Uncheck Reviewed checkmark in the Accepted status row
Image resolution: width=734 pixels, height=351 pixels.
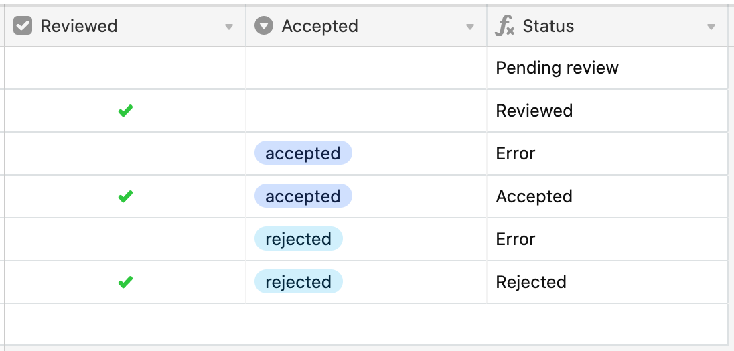[125, 196]
